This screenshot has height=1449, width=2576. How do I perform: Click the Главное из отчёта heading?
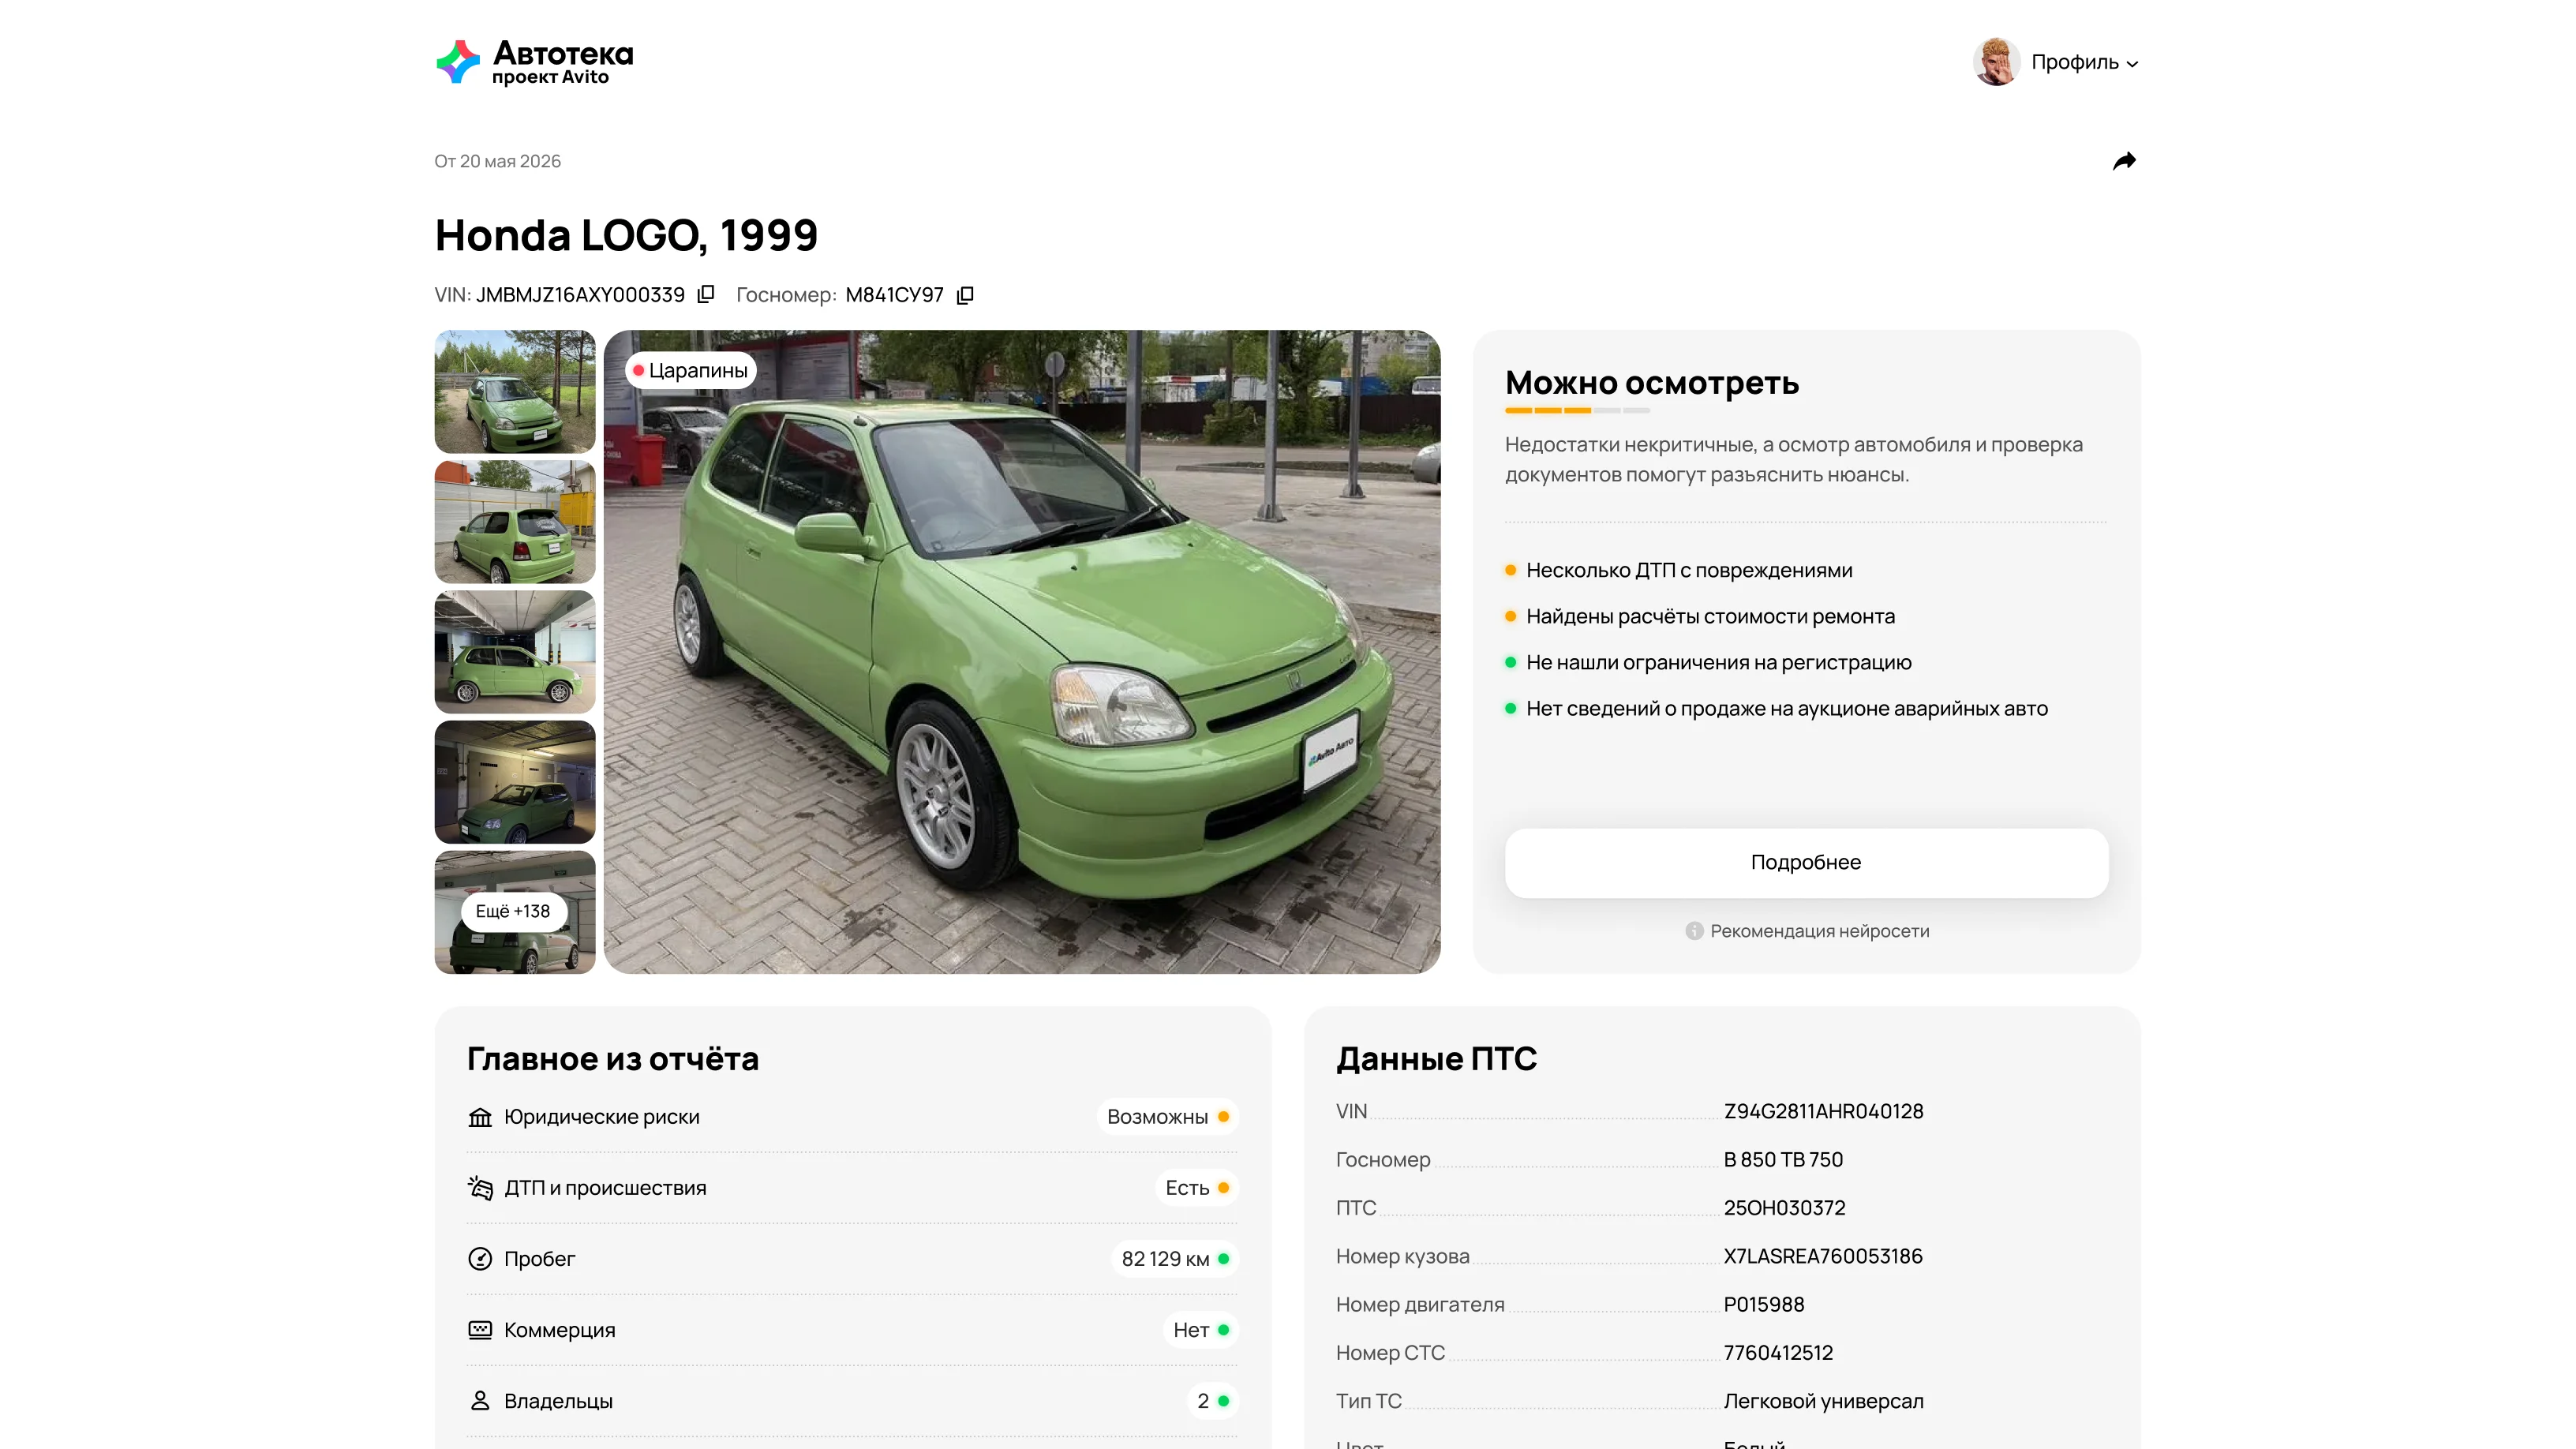tap(612, 1059)
